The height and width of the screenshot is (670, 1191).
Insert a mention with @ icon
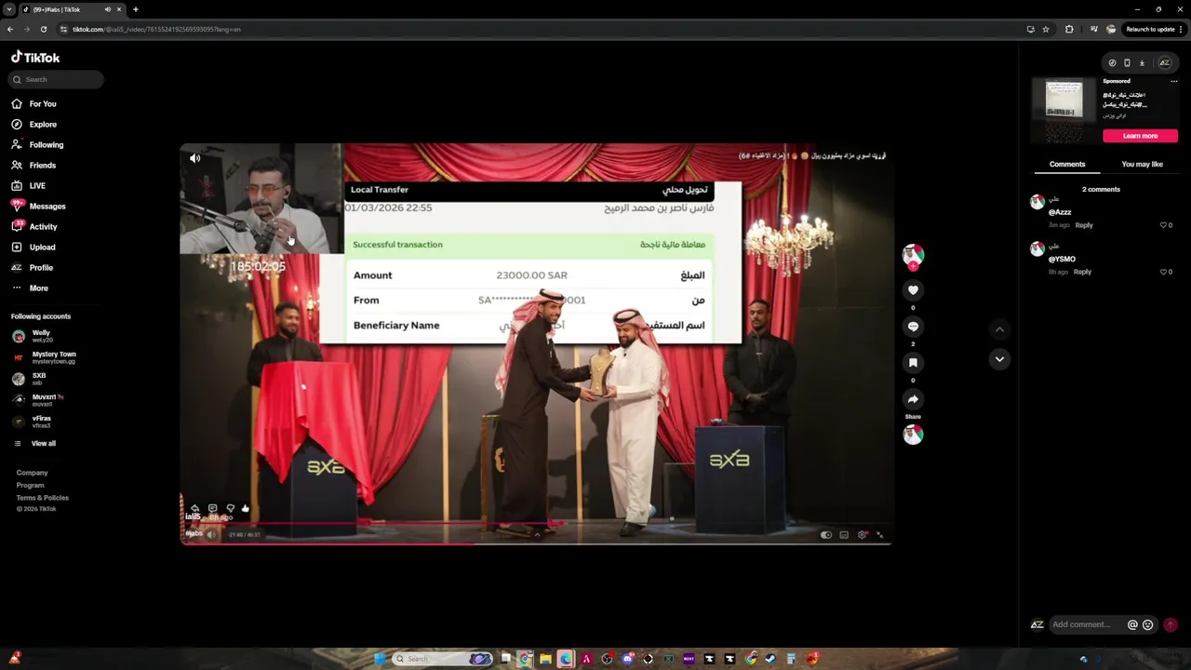coord(1132,625)
